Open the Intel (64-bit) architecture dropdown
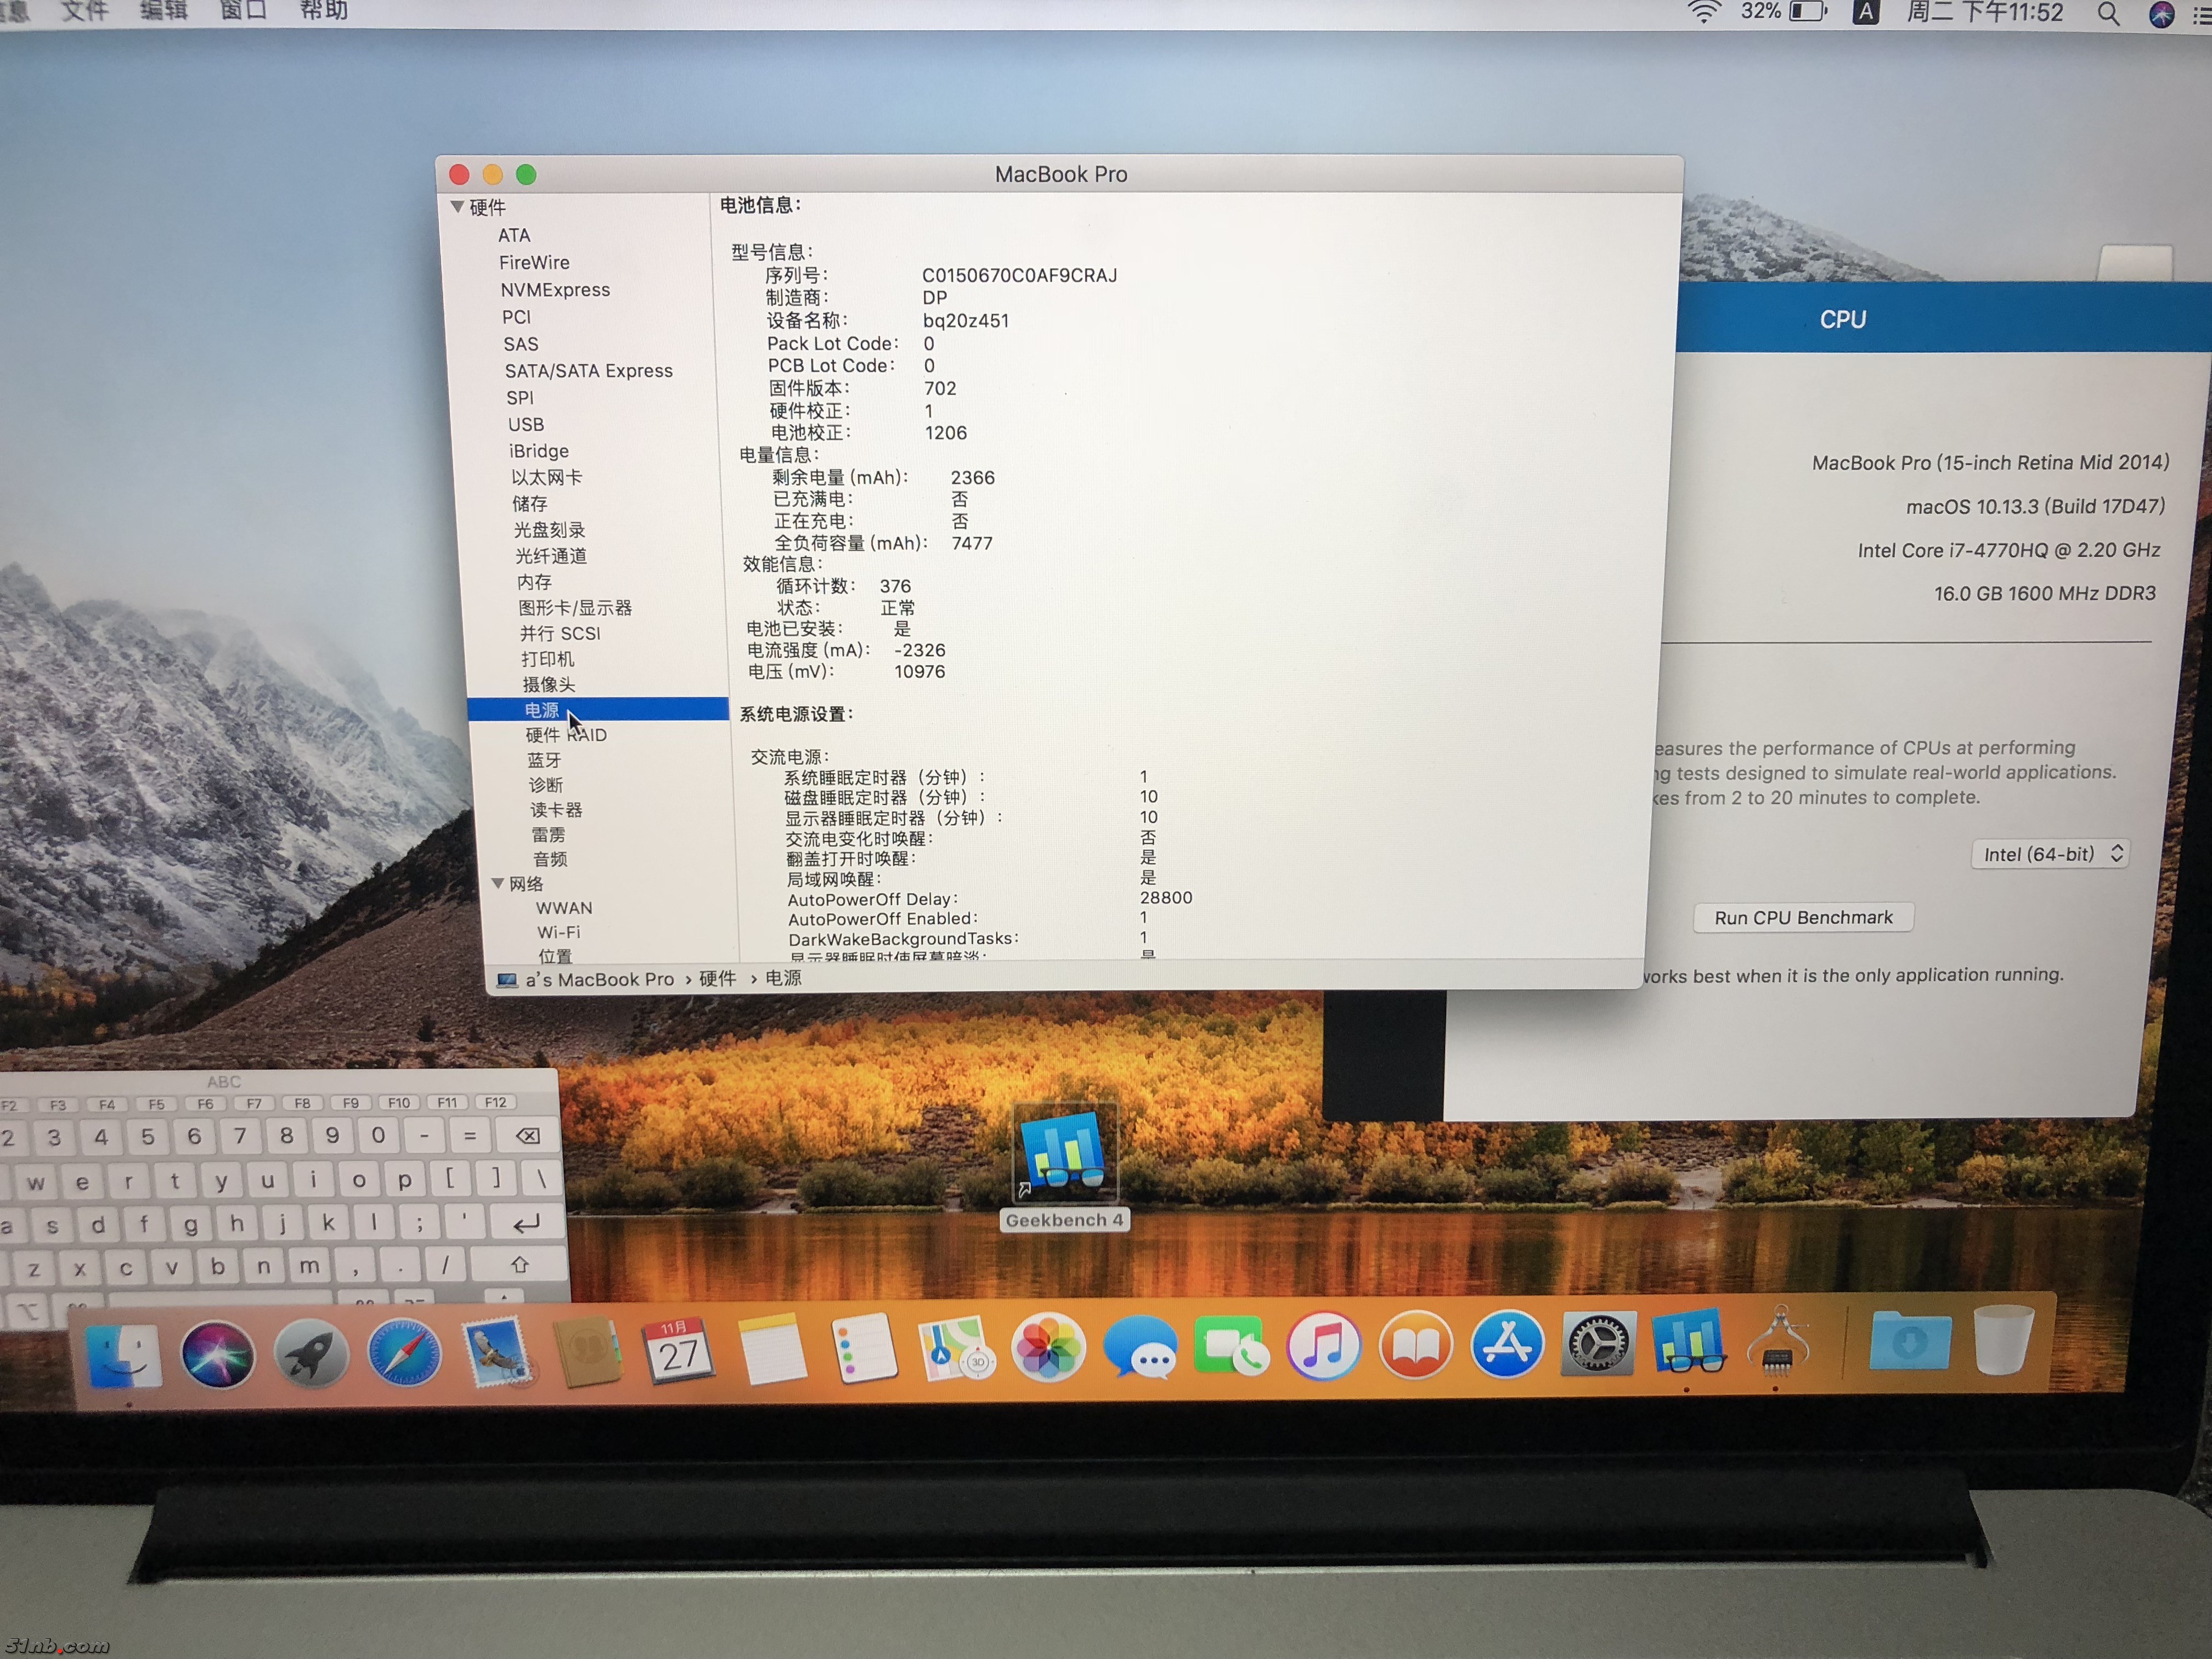2212x1659 pixels. [2050, 854]
